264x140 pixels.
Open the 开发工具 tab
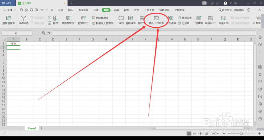(x=149, y=10)
